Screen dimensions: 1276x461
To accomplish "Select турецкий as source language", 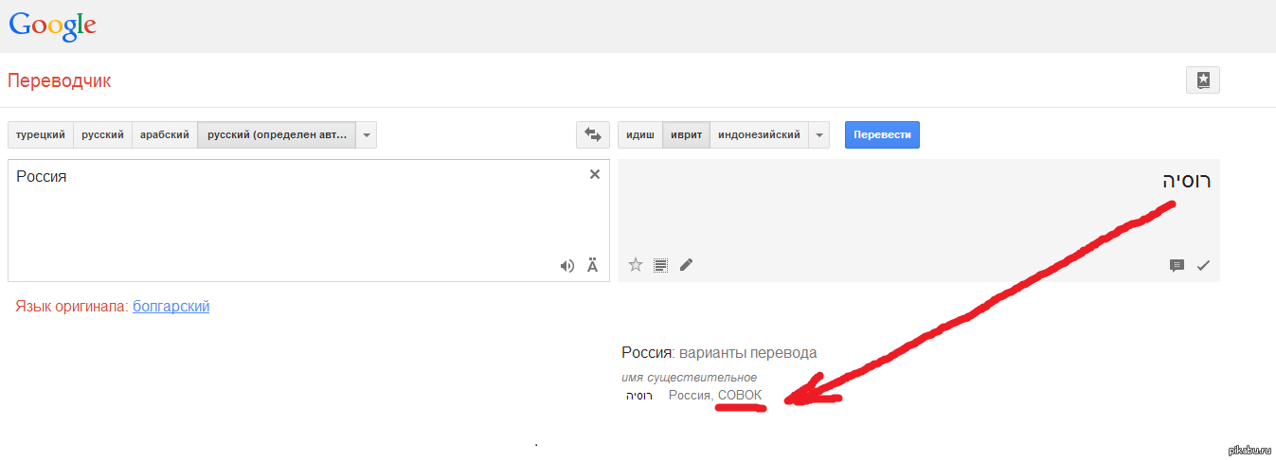I will click(x=41, y=135).
